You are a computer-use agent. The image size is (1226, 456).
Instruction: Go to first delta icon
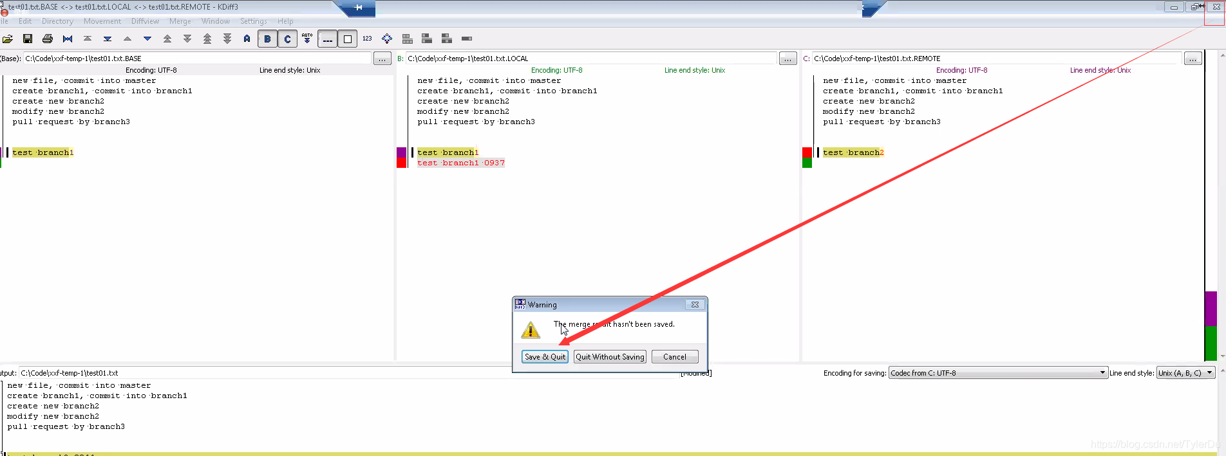(88, 39)
